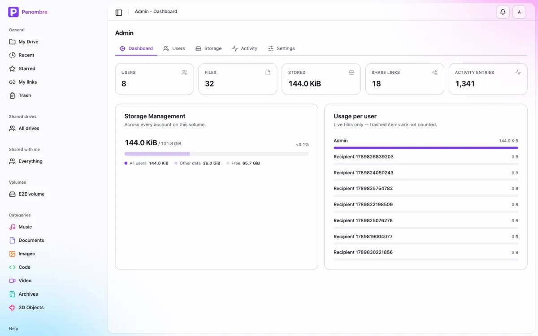Viewport: 538px width, 336px height.
Task: Click the pulse icon in Activity Entries card
Action: coord(518,72)
